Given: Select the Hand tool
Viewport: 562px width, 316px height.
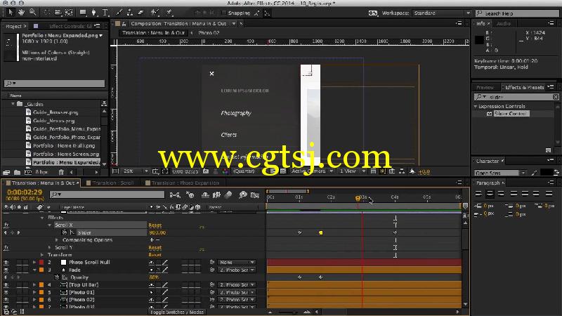Looking at the screenshot, I should click(x=22, y=13).
